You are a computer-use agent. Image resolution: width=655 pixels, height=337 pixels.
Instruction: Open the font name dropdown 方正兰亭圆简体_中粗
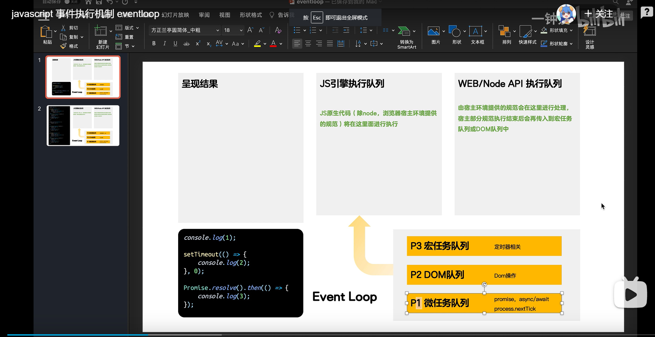185,30
